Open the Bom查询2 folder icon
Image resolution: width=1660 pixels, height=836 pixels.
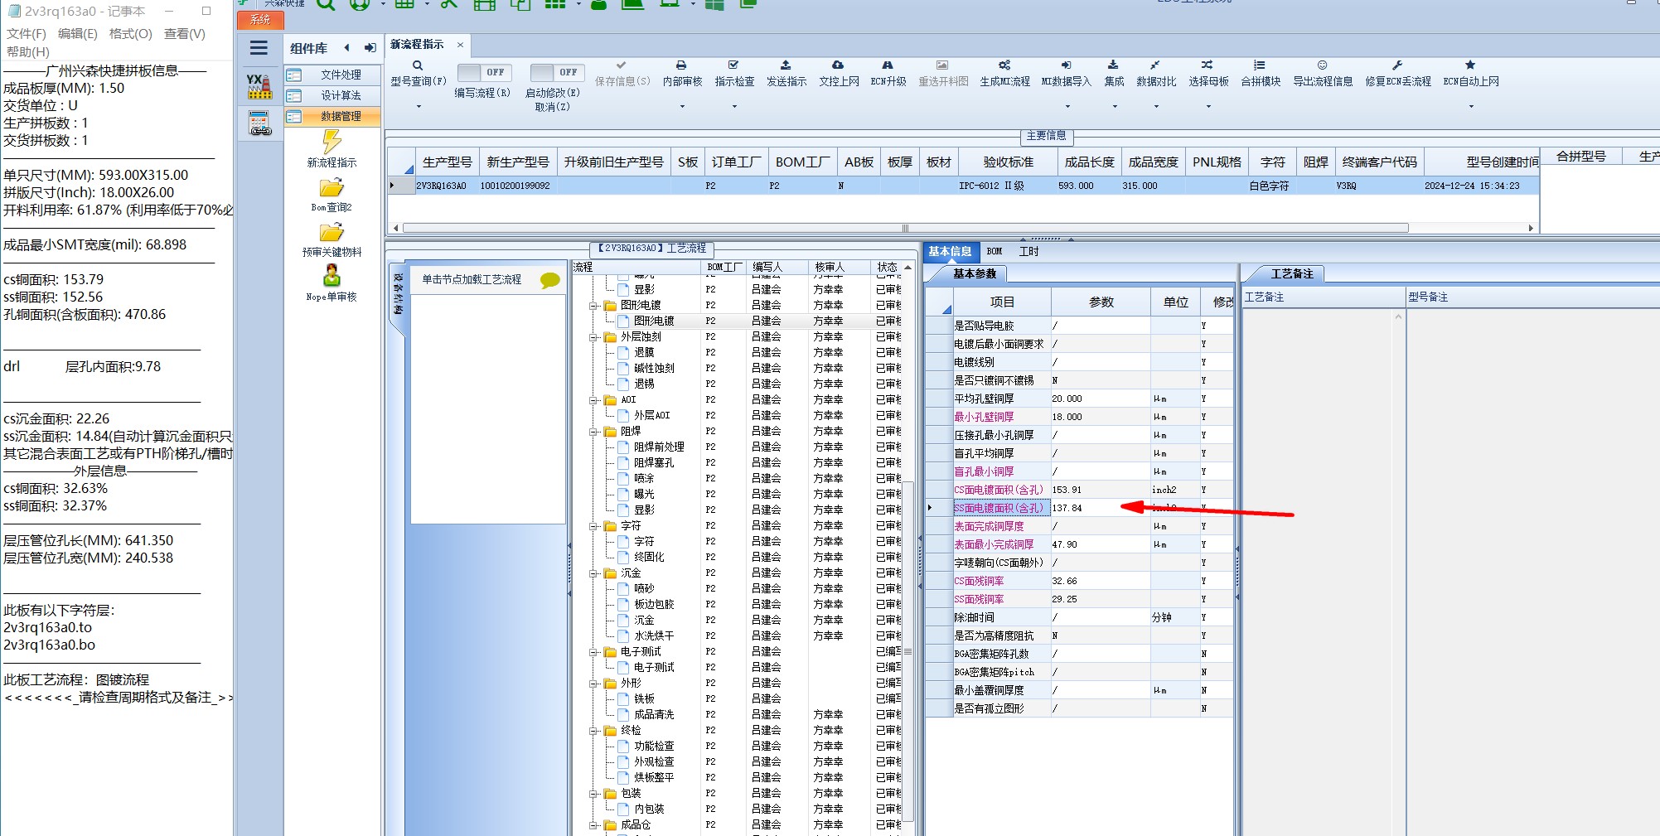(x=332, y=188)
